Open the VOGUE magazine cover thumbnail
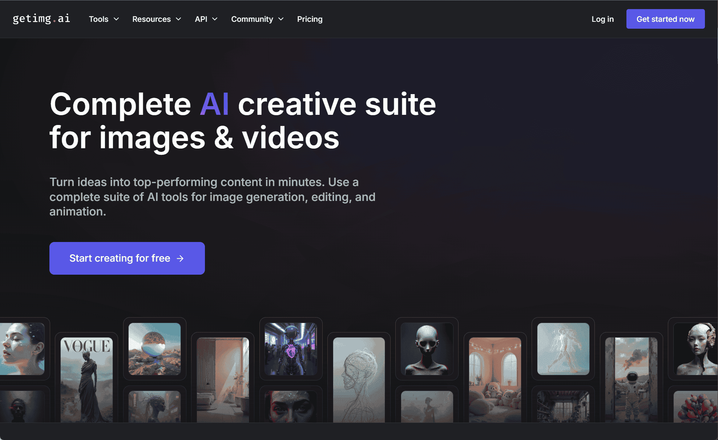The image size is (718, 440). coord(86,378)
